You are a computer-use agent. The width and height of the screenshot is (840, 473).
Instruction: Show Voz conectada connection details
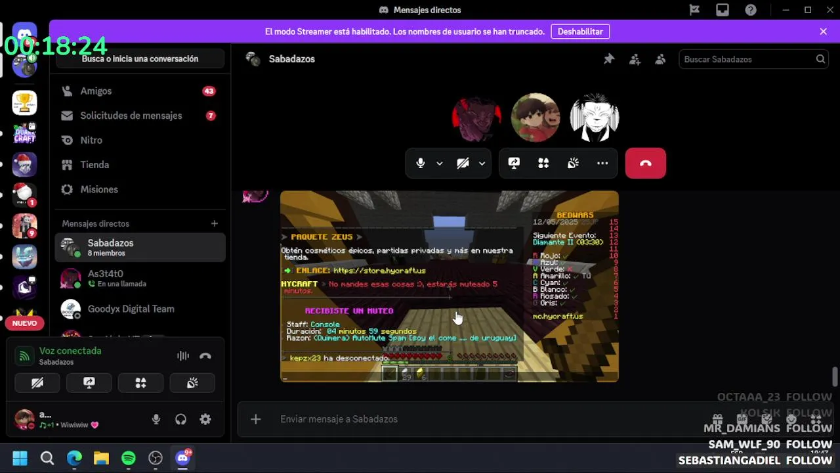[70, 351]
